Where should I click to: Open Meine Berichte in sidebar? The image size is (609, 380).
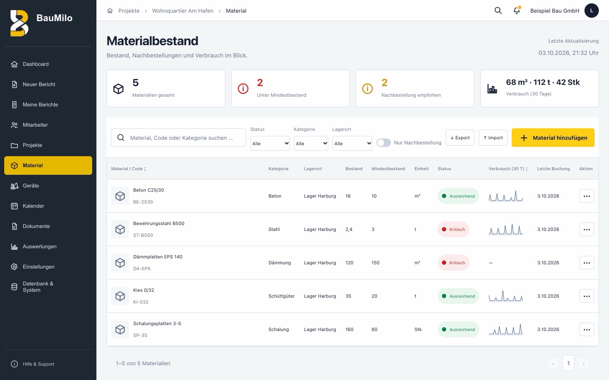coord(48,105)
